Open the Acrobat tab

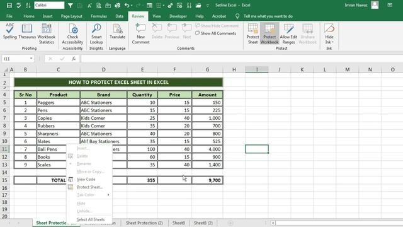(219, 16)
